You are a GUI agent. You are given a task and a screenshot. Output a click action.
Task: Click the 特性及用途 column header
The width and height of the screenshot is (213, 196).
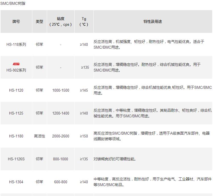pos(153,21)
